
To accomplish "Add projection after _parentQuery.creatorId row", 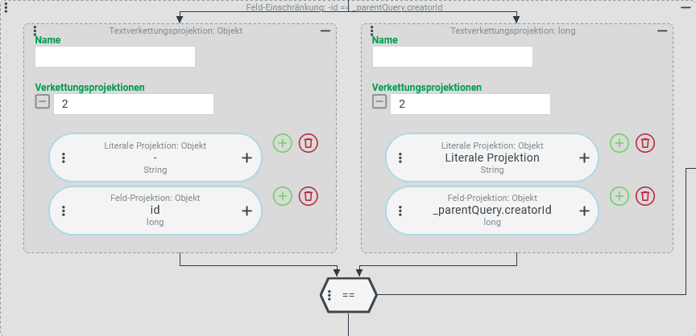I will point(619,195).
